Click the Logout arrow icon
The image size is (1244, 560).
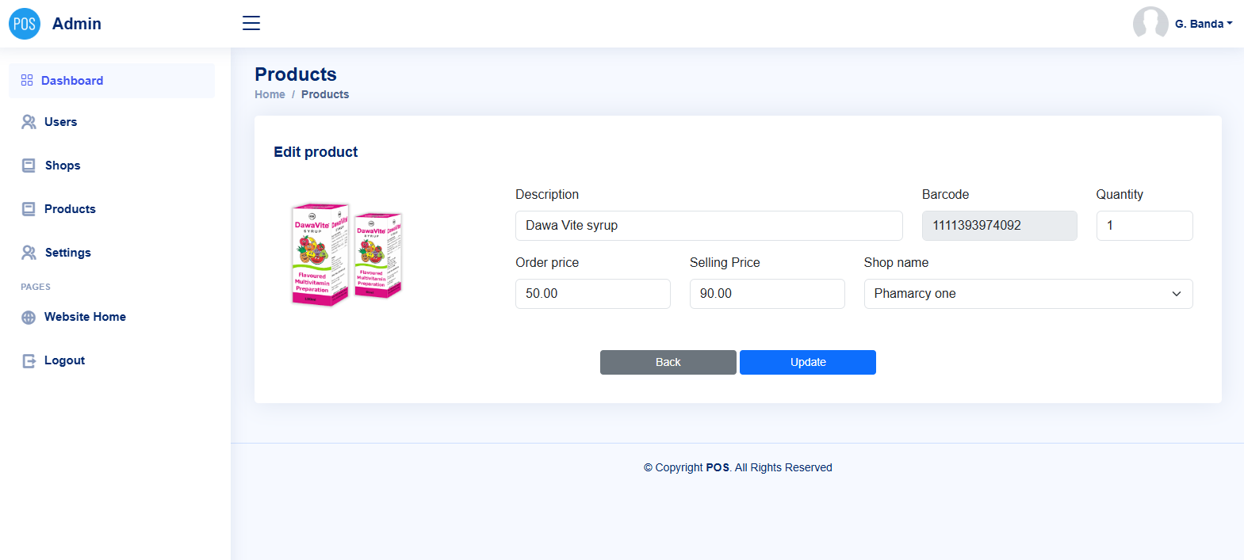coord(29,360)
